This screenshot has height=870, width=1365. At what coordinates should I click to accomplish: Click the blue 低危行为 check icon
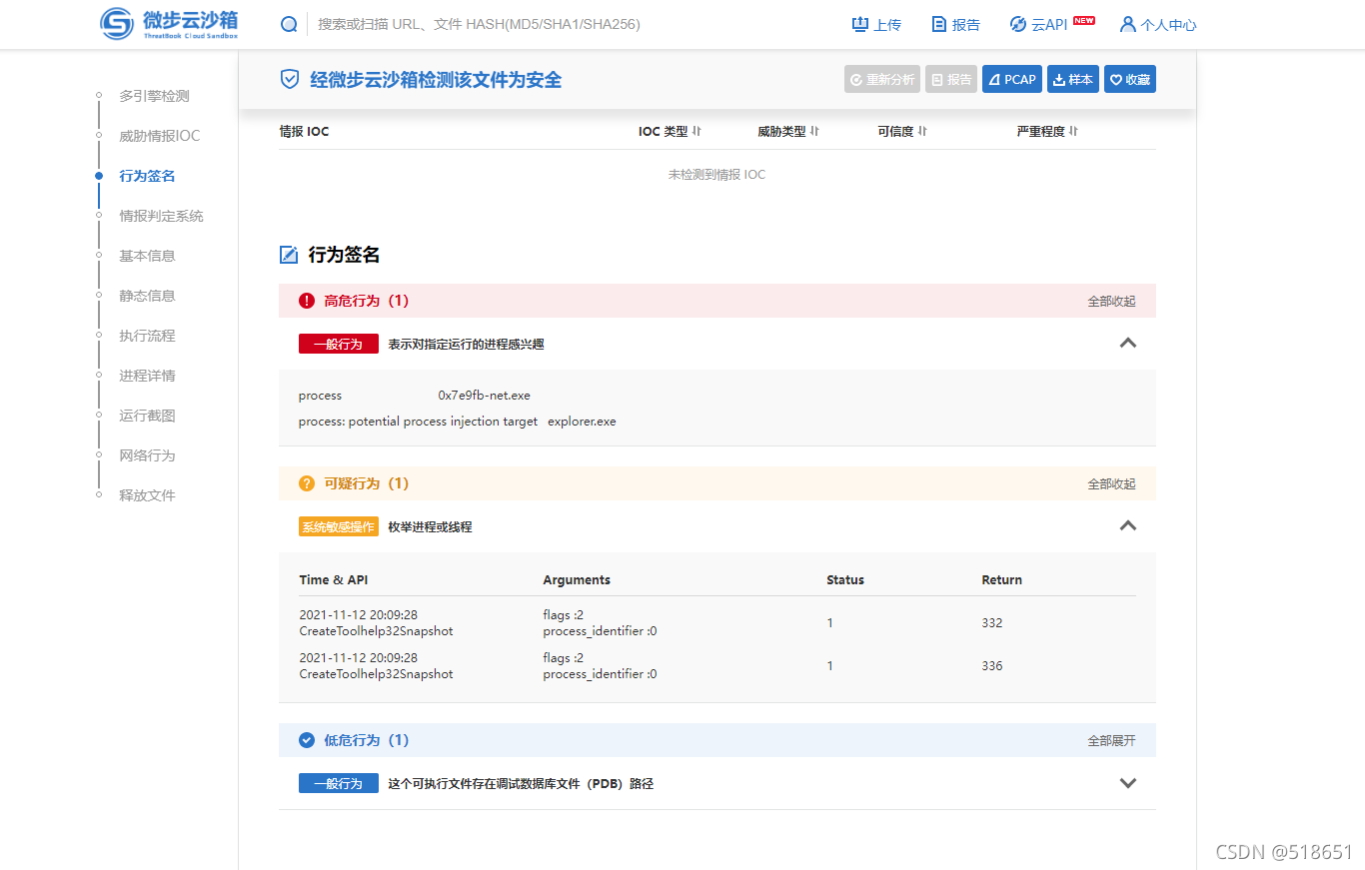[307, 740]
